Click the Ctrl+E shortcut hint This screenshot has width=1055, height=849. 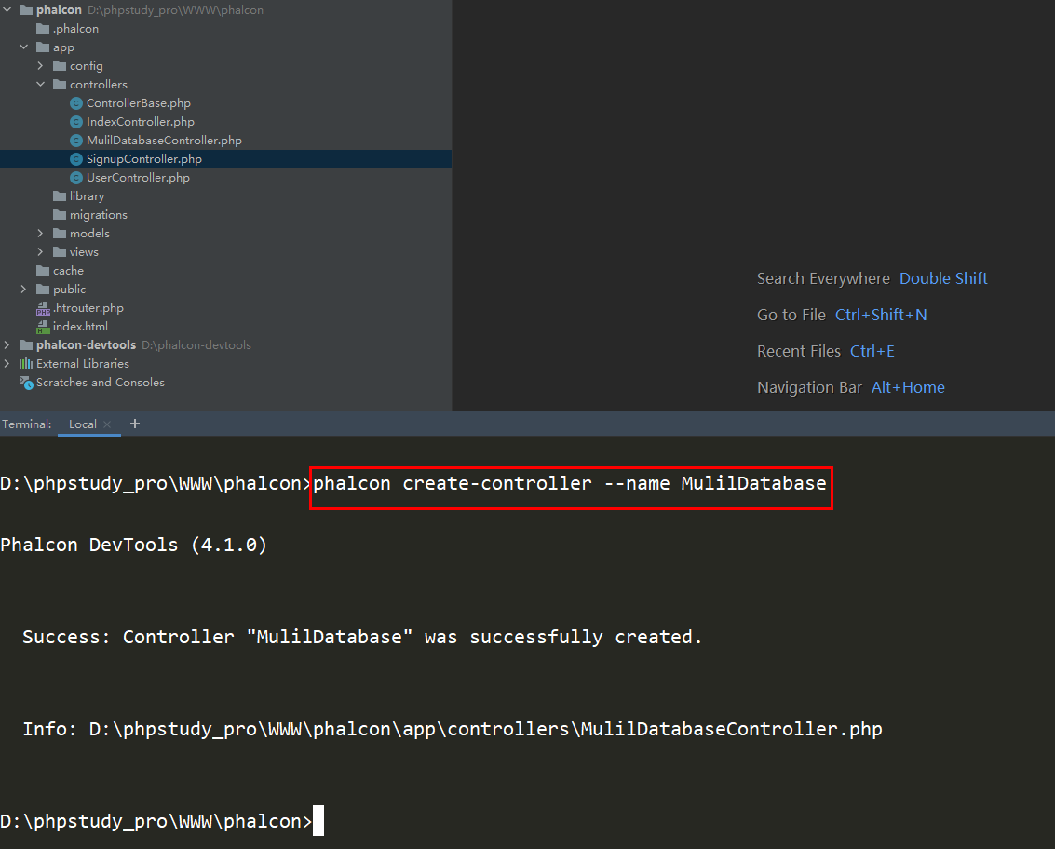click(872, 351)
